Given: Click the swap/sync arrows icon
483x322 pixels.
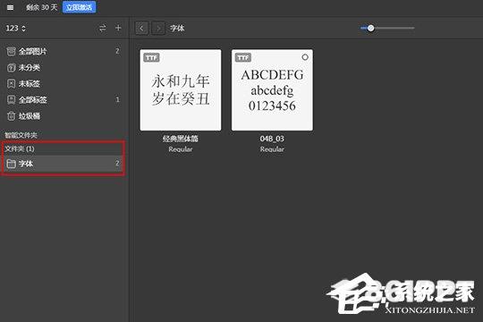Looking at the screenshot, I should (x=102, y=29).
